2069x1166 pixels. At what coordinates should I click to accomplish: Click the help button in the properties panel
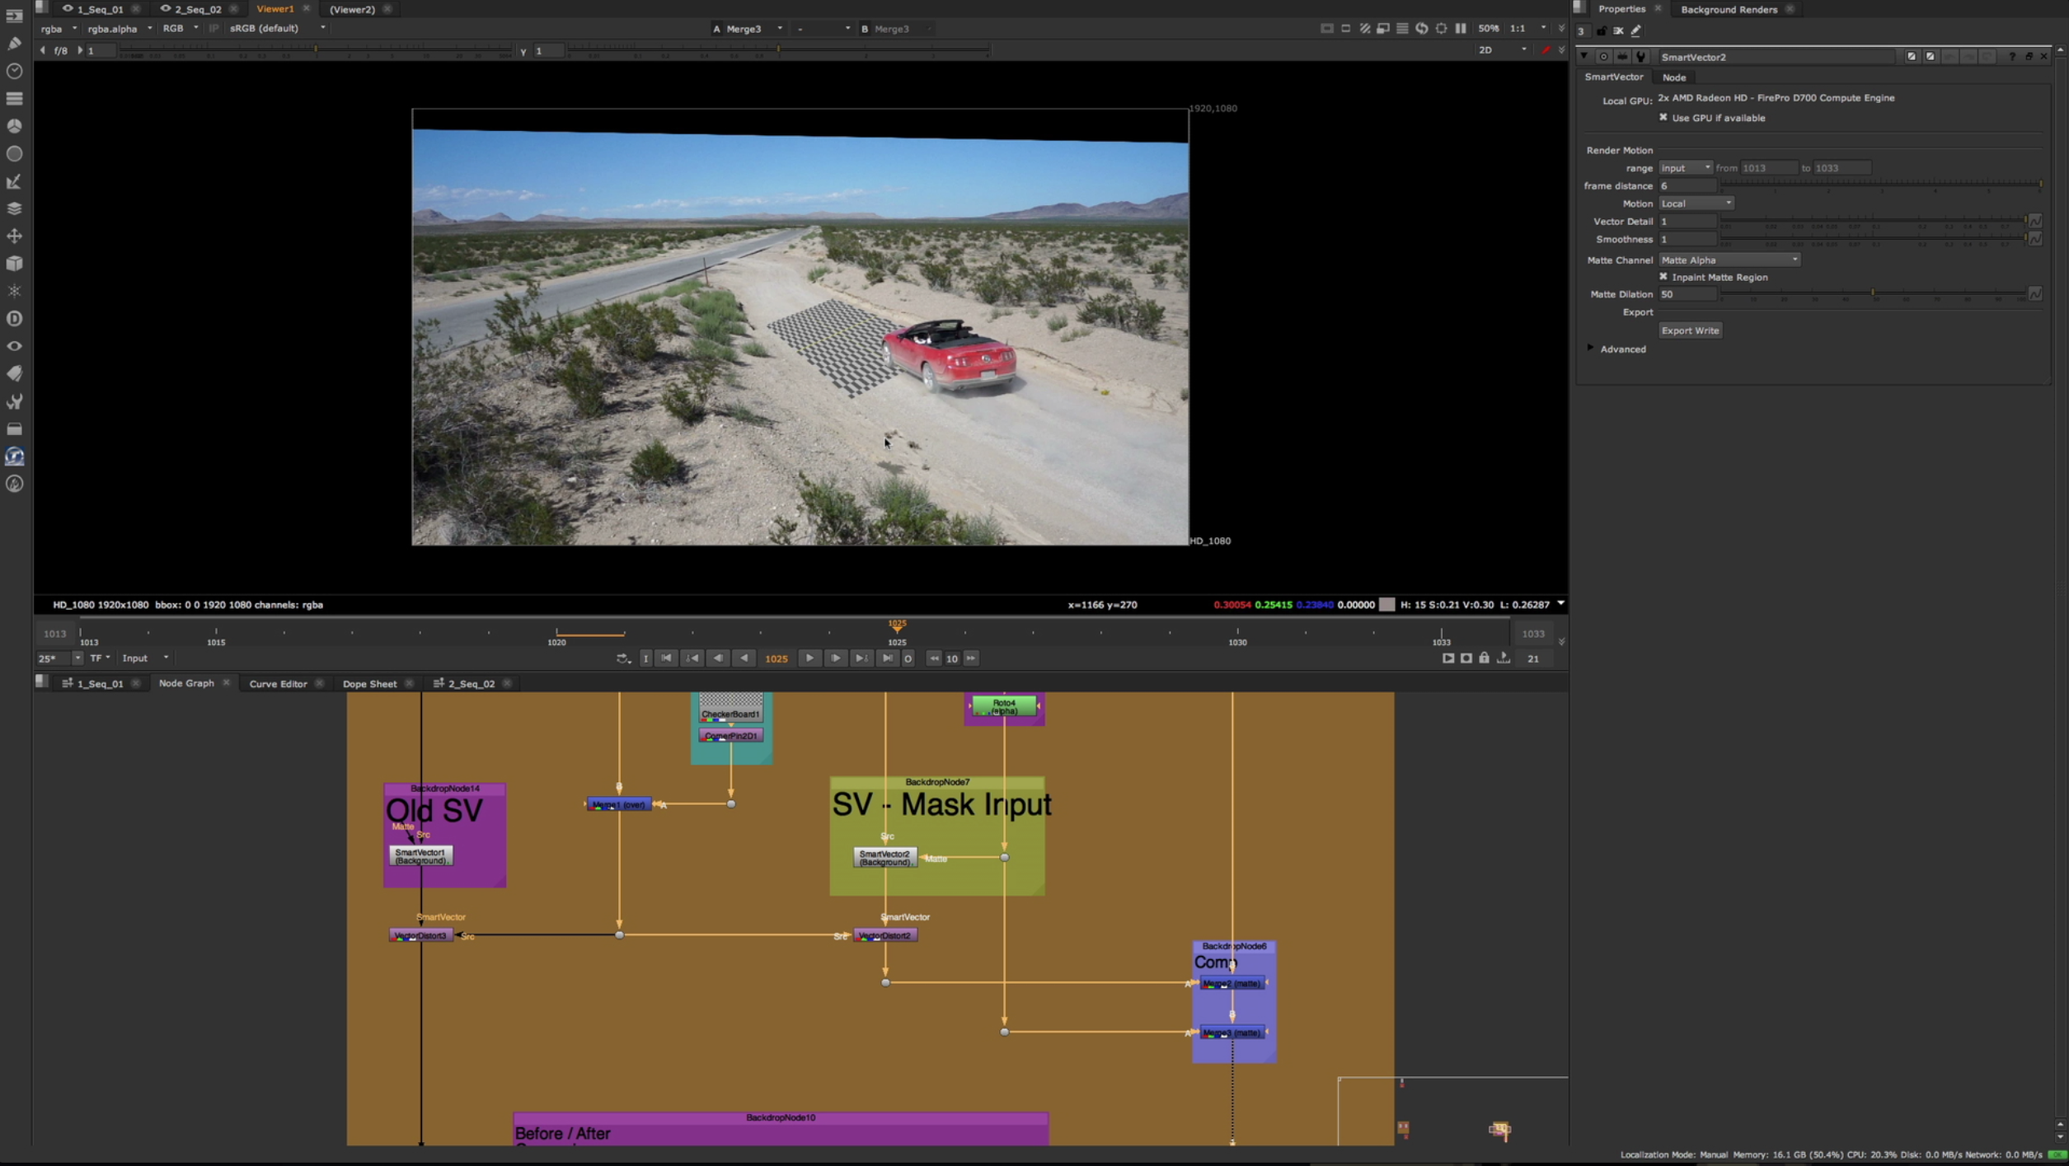(x=2011, y=56)
